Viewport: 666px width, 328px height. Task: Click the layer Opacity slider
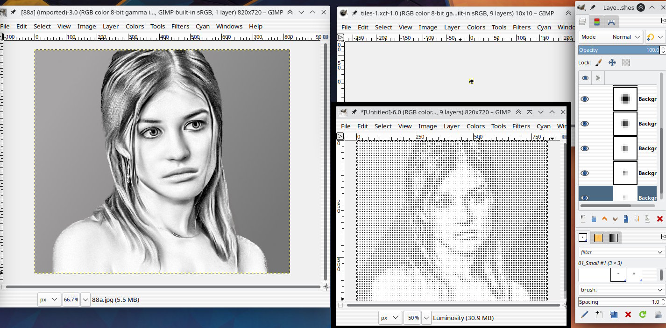tap(619, 50)
